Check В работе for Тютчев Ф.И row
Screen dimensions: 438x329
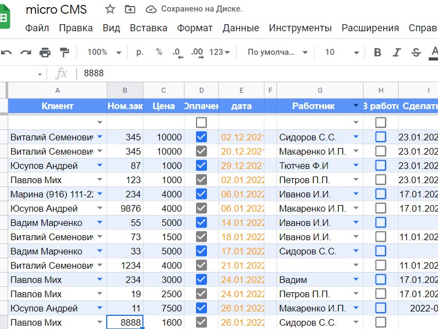point(381,166)
